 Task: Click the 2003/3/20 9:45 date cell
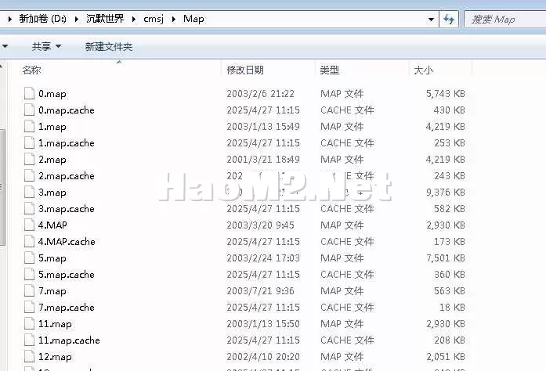[260, 225]
